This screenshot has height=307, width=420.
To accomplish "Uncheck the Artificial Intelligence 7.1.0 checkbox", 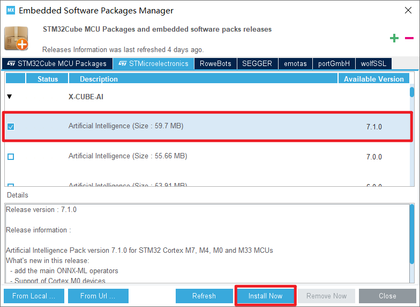I will [11, 127].
